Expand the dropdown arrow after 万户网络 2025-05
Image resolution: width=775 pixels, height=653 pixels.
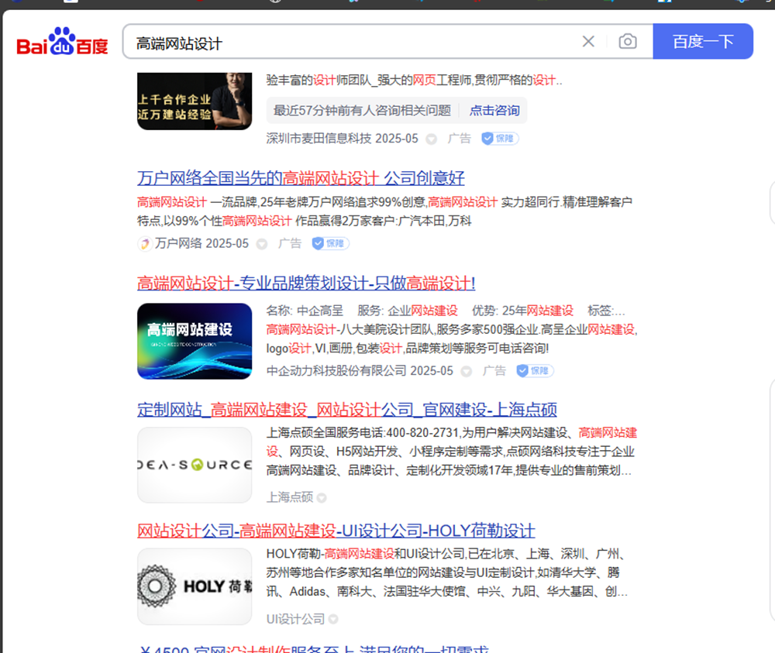(x=262, y=244)
